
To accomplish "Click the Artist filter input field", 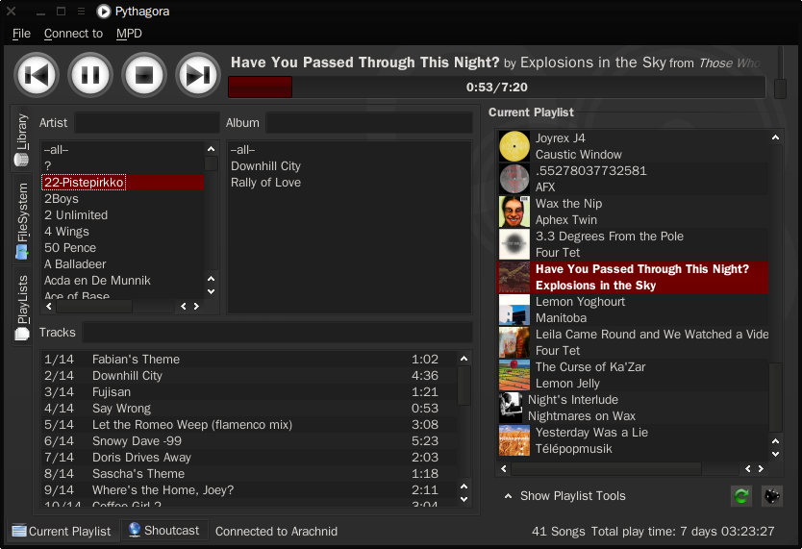I will coord(147,123).
